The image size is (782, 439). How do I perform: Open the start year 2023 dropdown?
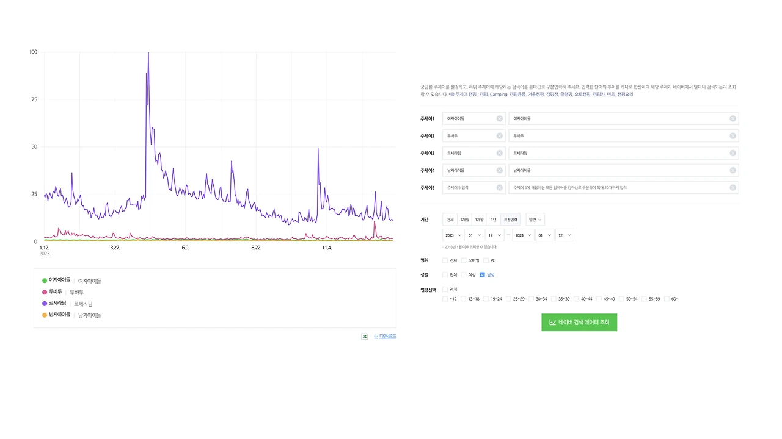point(453,235)
